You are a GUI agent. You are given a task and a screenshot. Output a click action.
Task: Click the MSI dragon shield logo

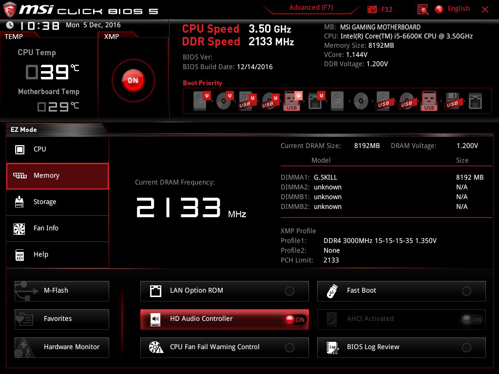pyautogui.click(x=10, y=10)
